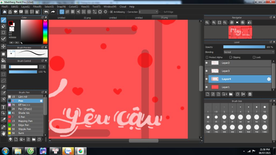Open Pen brush settings gear
This screenshot has width=276, height=155.
point(41,101)
